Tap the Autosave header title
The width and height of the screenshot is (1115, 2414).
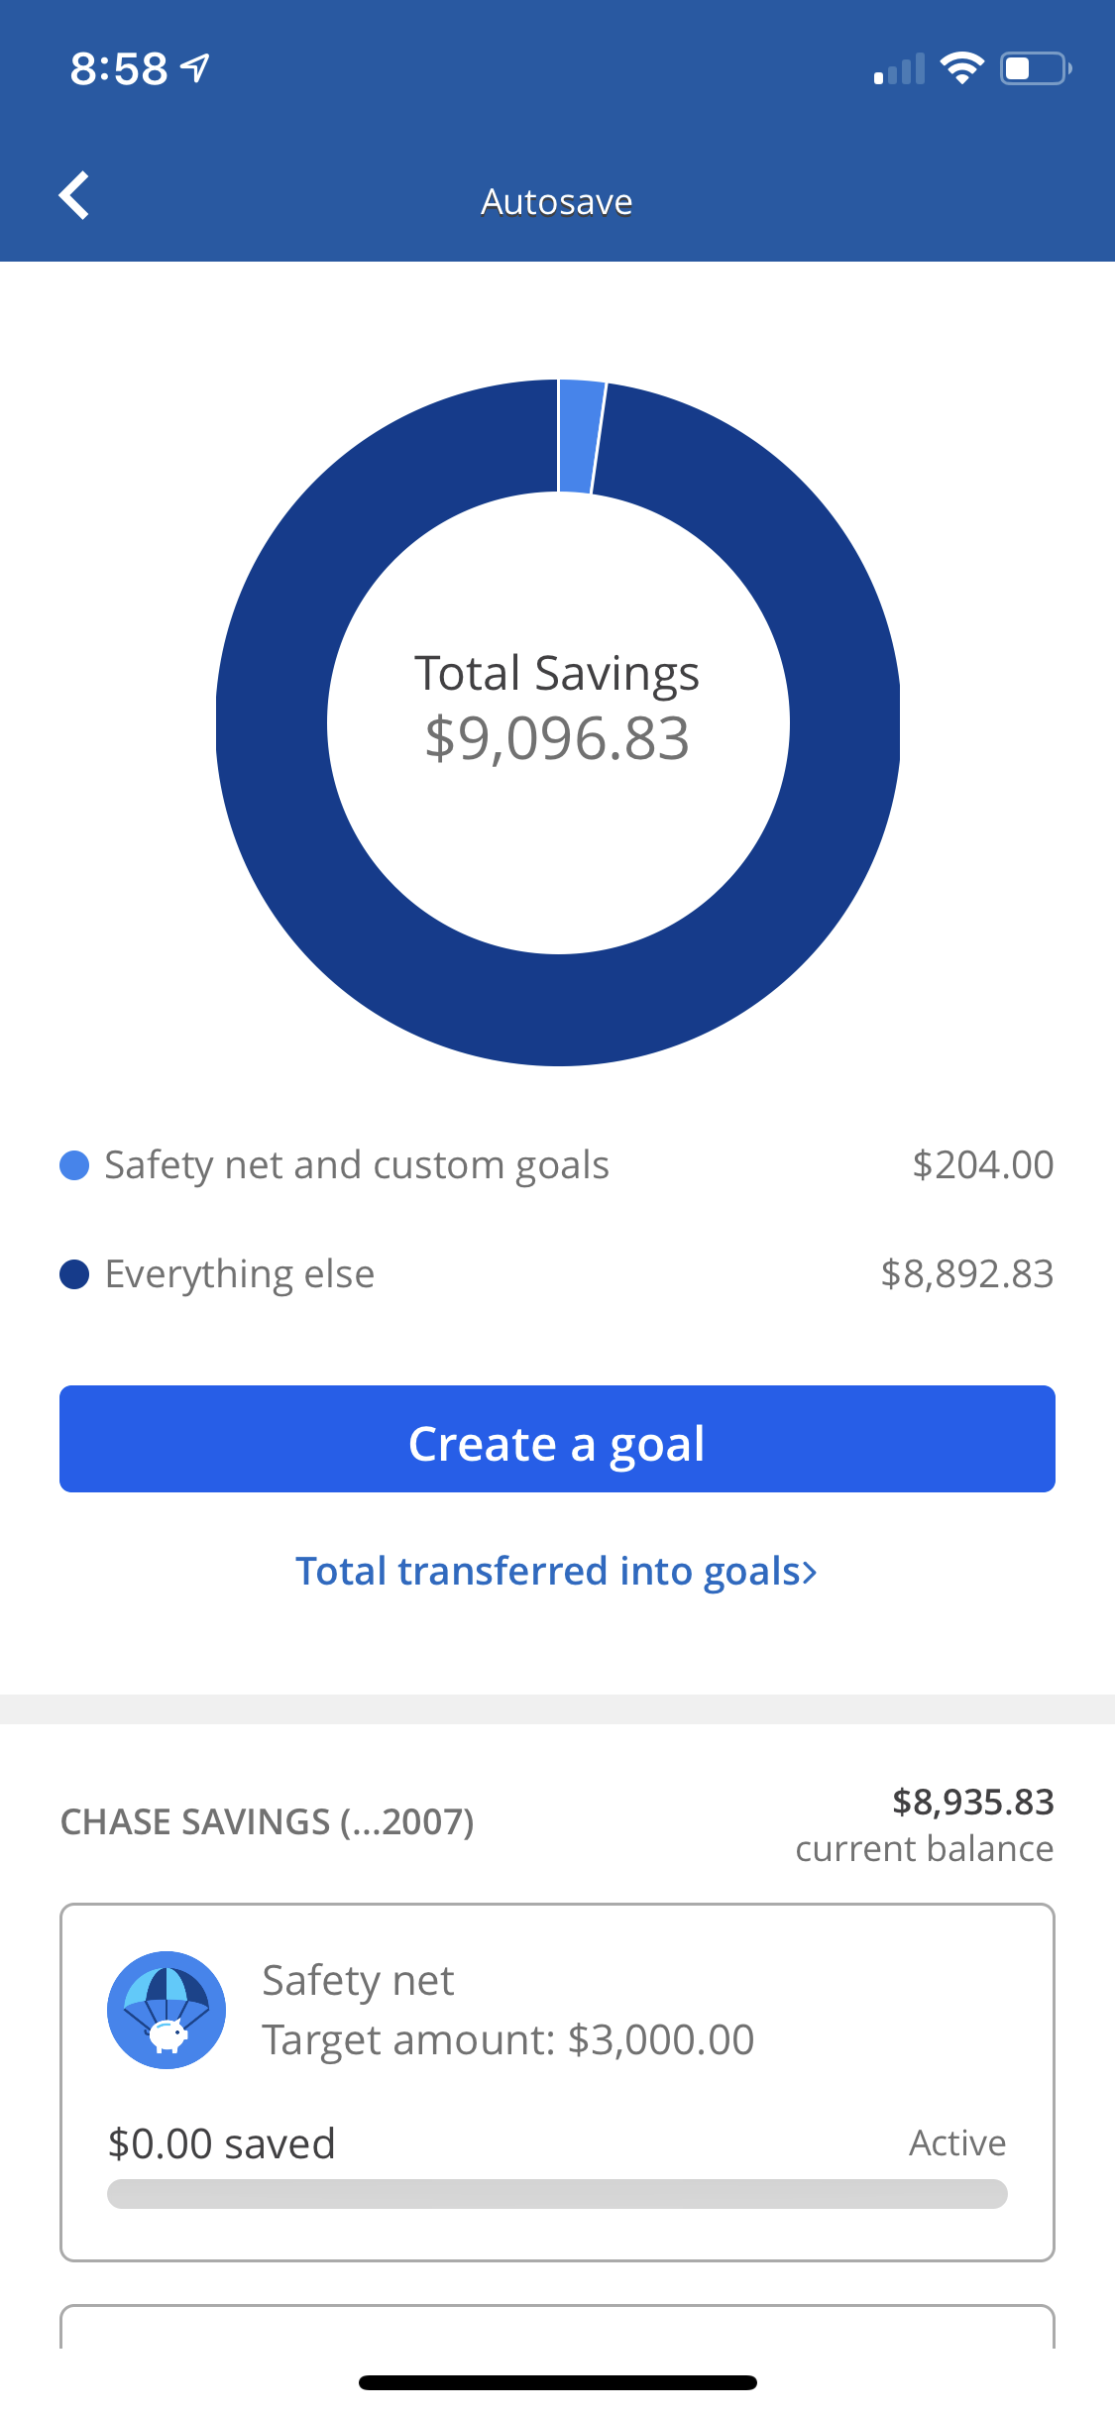point(556,202)
